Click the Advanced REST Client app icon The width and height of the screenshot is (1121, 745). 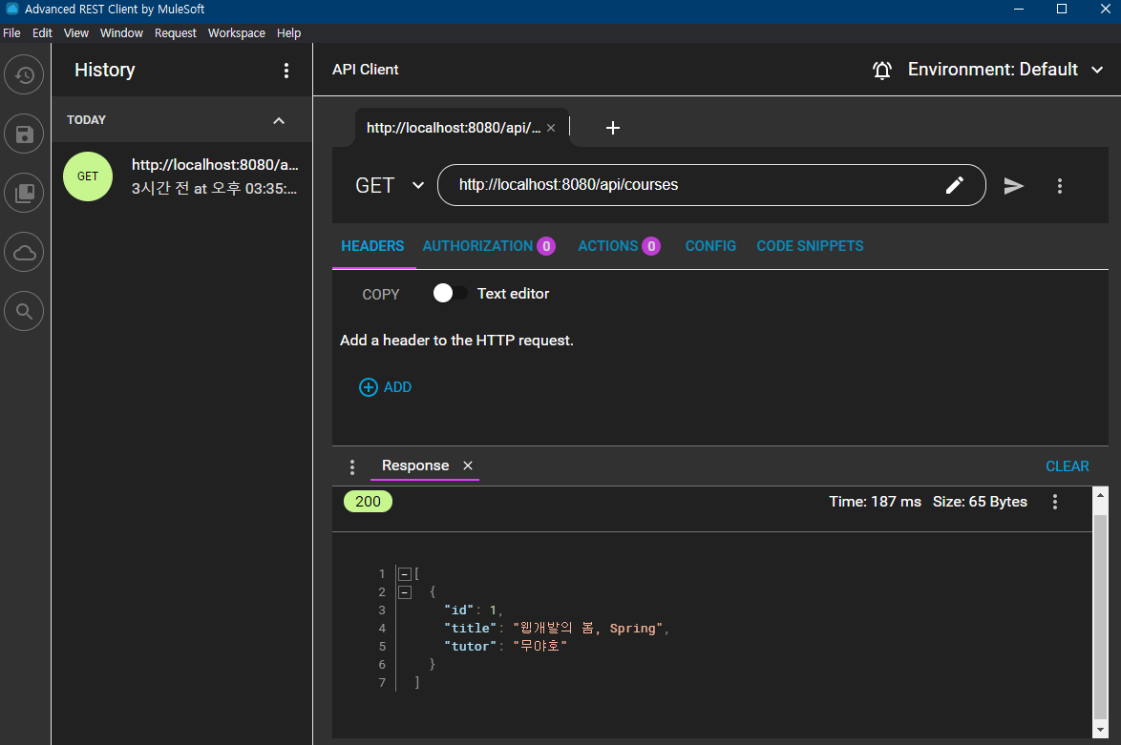pyautogui.click(x=12, y=10)
